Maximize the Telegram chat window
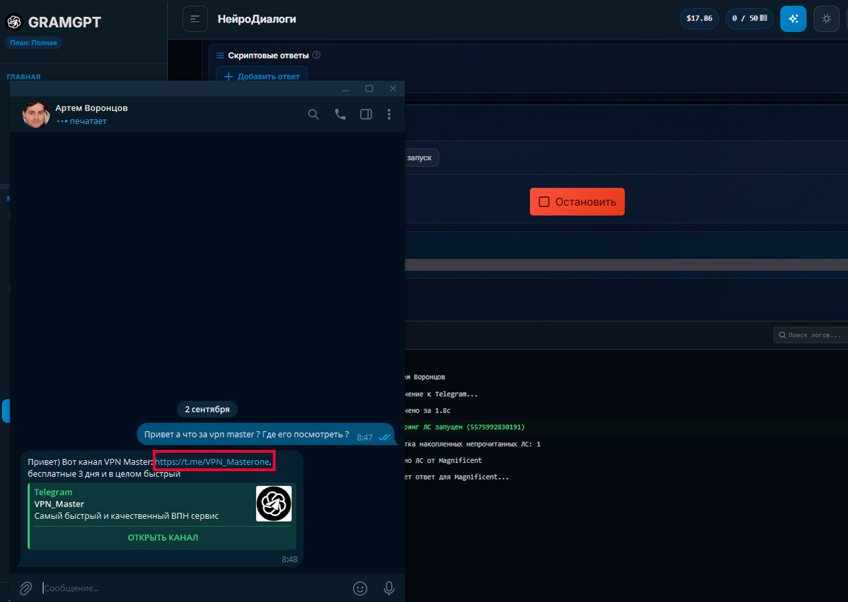 pyautogui.click(x=369, y=89)
